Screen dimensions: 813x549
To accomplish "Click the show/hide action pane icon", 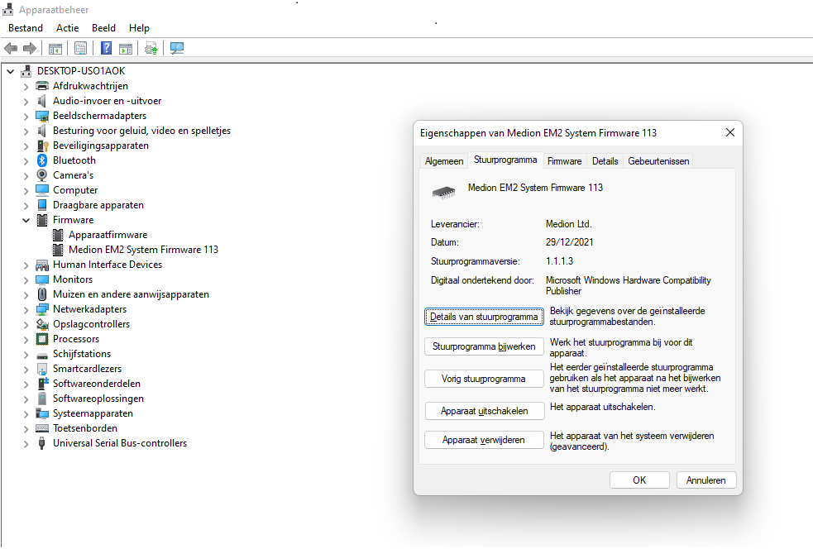I will pyautogui.click(x=126, y=49).
